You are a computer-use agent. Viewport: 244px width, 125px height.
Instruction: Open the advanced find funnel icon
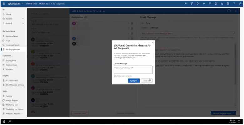(x=210, y=3)
